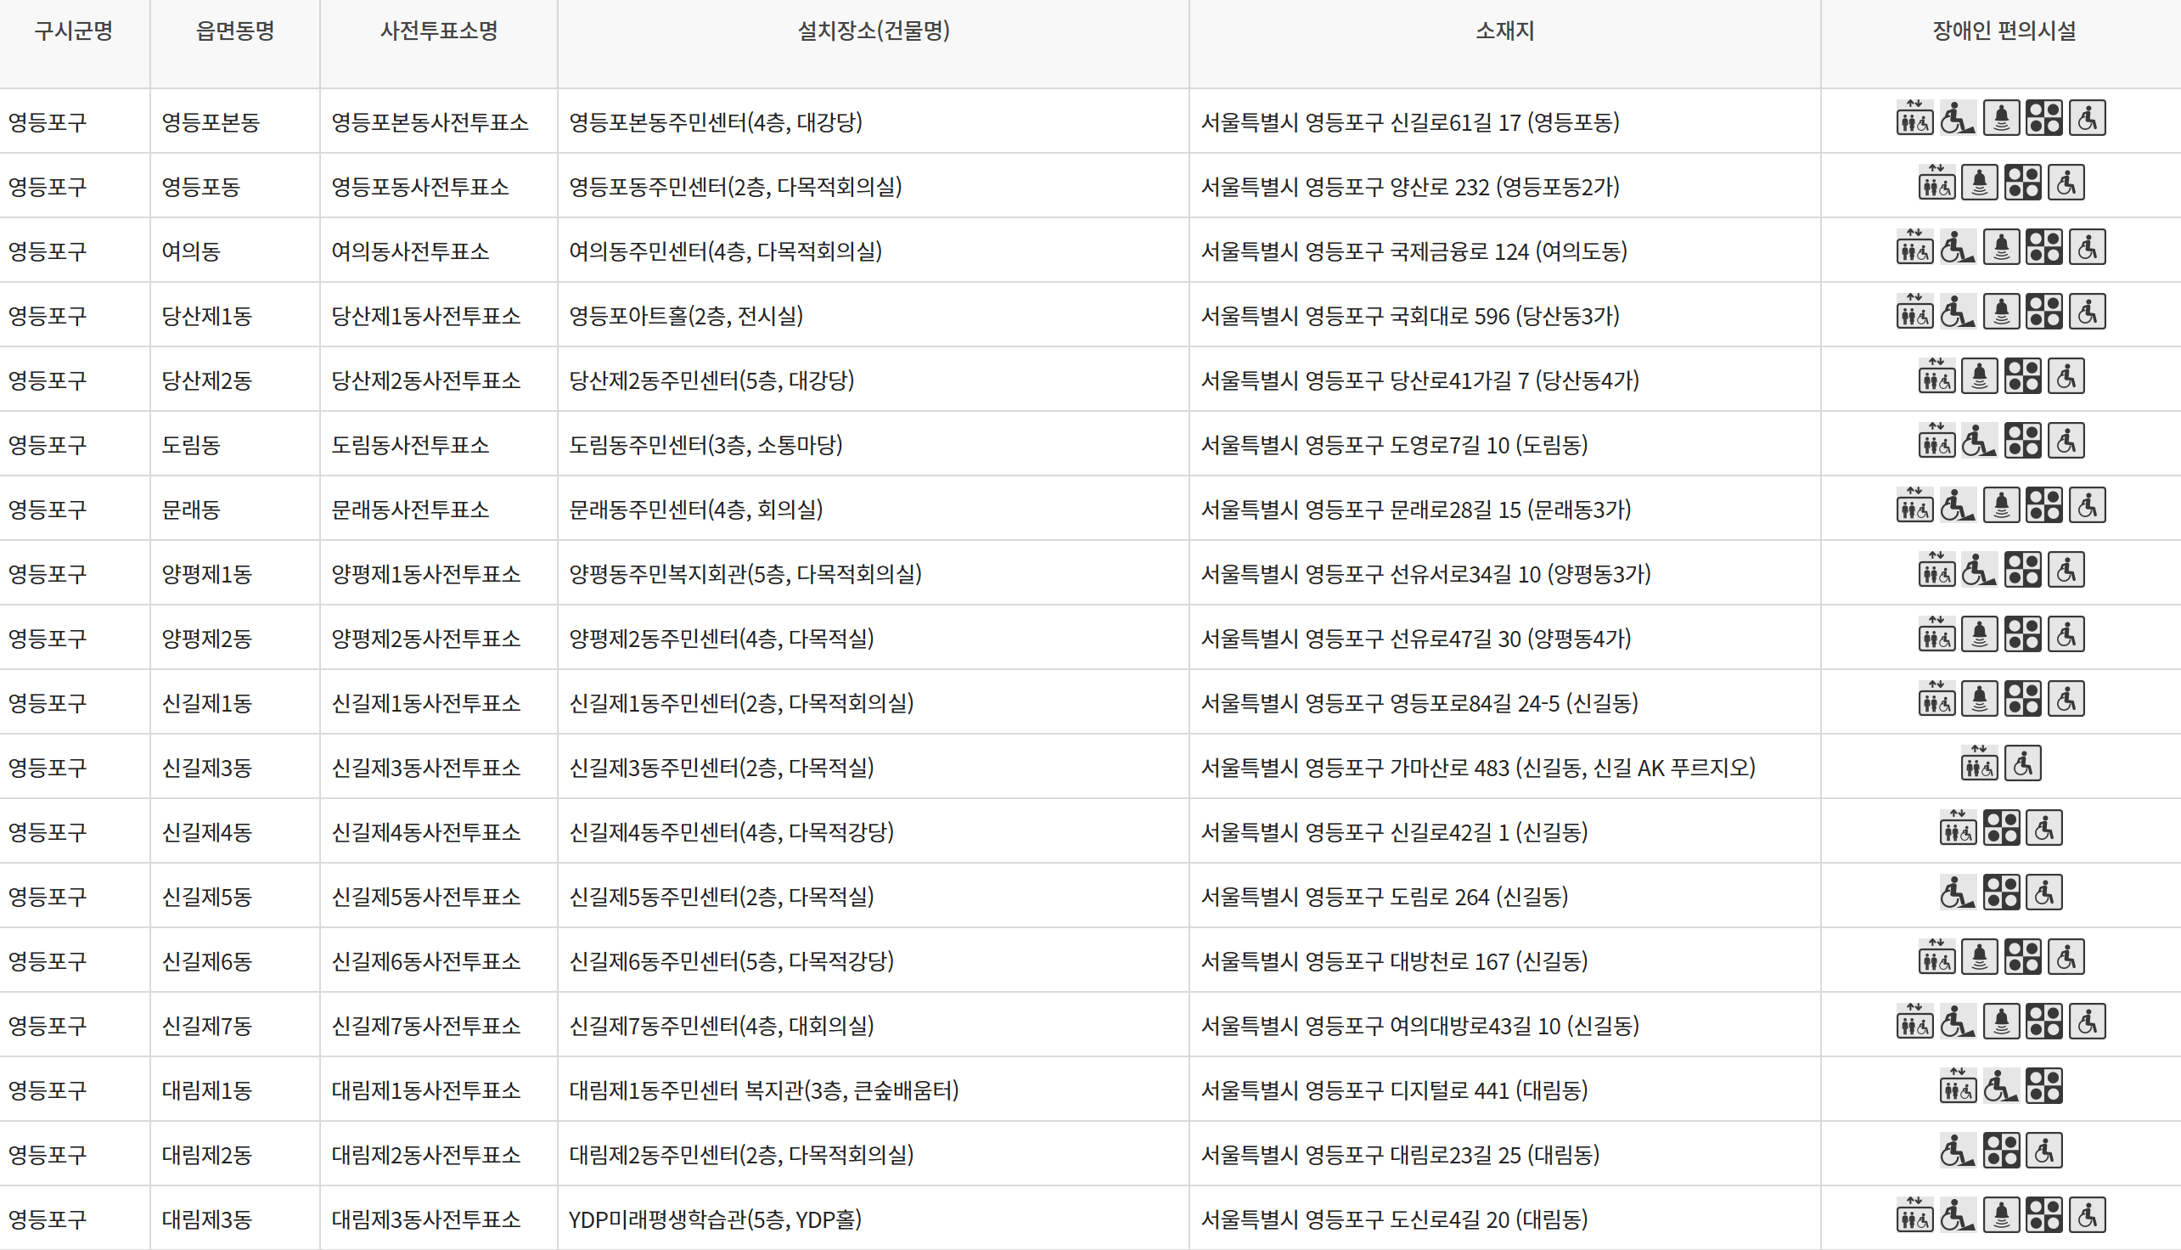Click the wheelchair icon in 신길제3동 row
Screen dimensions: 2181x1250
coord(2022,764)
